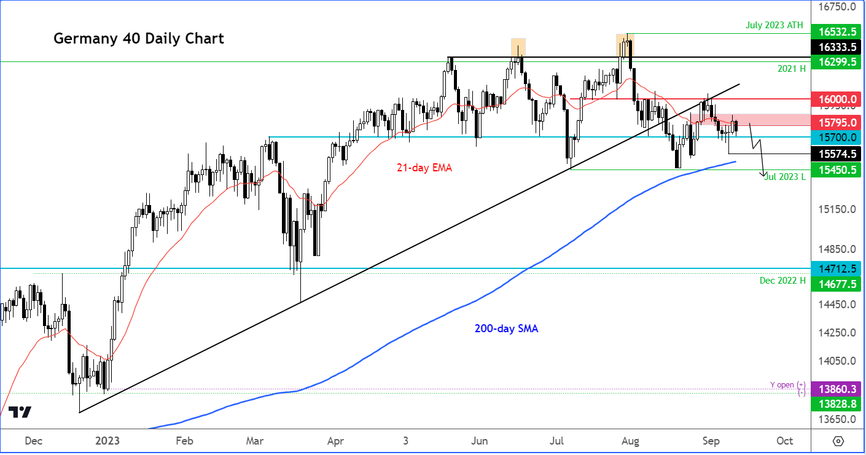Select the 14712.5 cyan price label

tap(837, 268)
